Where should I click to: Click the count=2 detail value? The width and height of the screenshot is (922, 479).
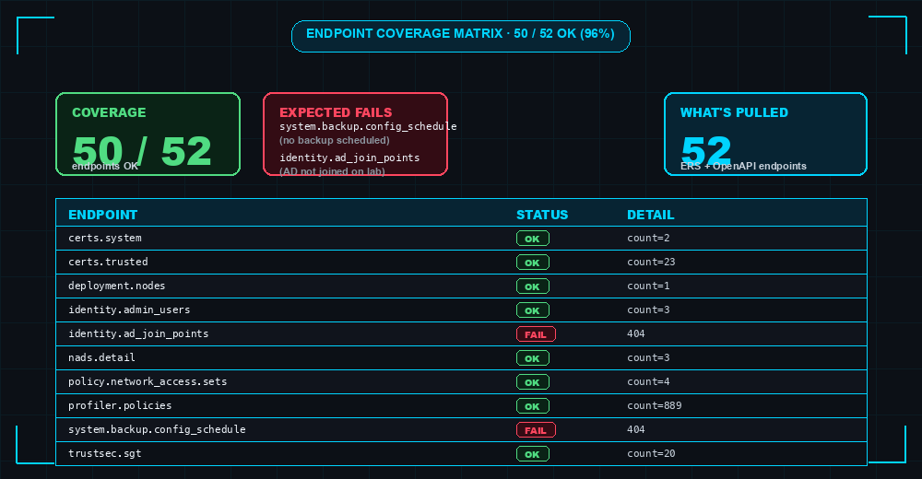(x=648, y=238)
